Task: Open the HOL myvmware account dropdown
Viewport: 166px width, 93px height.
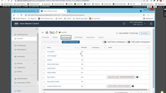Action: coord(137,24)
